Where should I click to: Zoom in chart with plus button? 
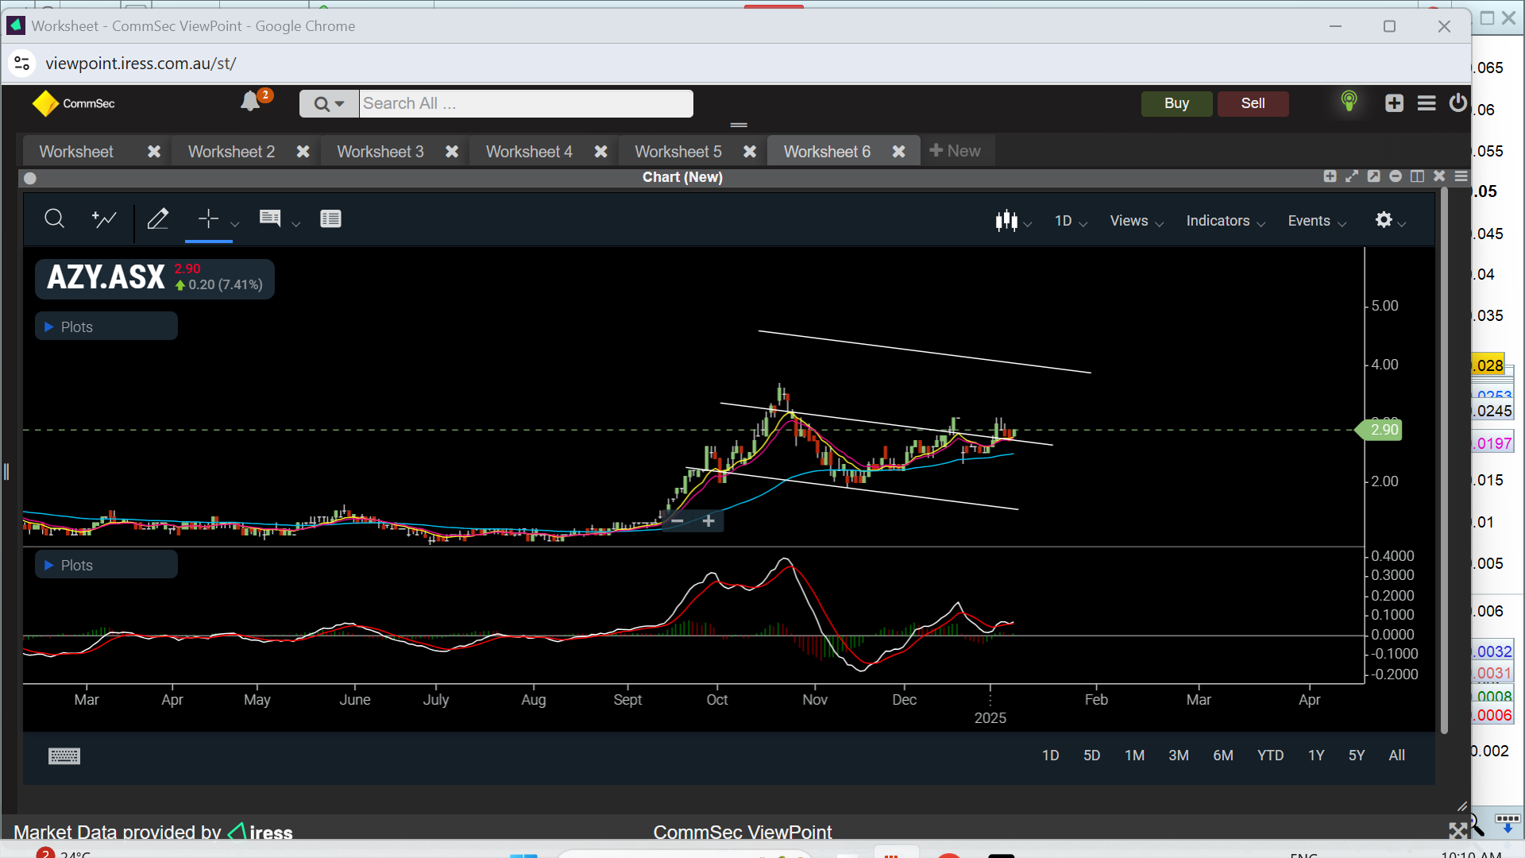point(708,520)
